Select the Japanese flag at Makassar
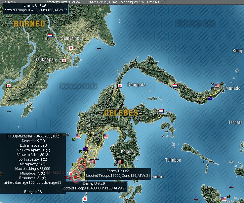This screenshot has width=244, height=203. (71, 174)
